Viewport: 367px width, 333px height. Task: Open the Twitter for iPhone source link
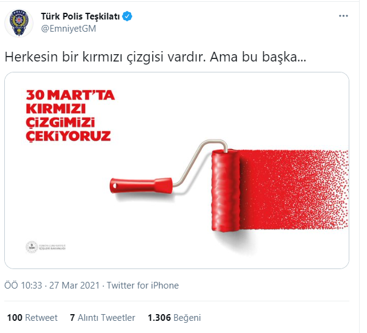143,286
